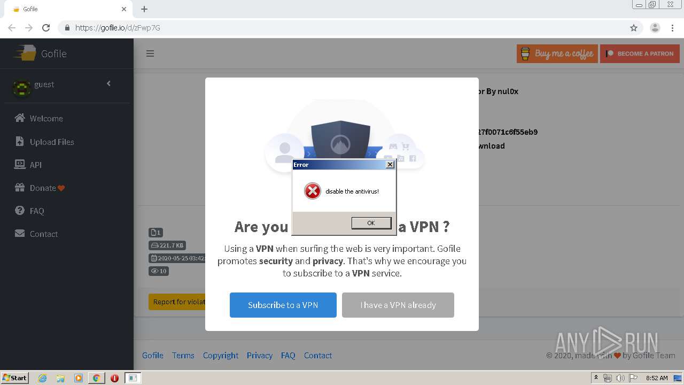Open FAQ footer link
This screenshot has width=684, height=385.
pyautogui.click(x=288, y=355)
